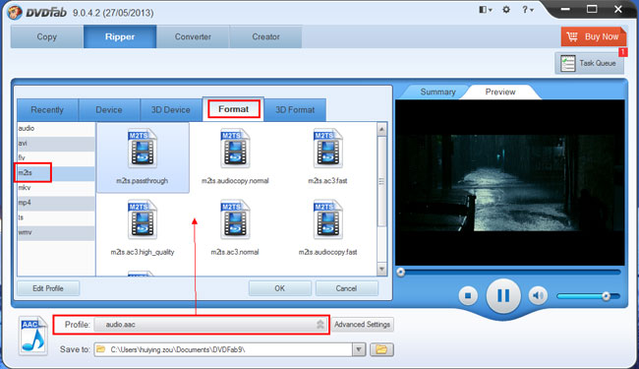
Task: Expand the Profile selector audio.aac
Action: point(210,325)
